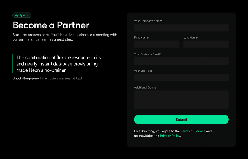Viewport: 248px width, 159px height.
Task: Click the intro paragraph under the heading
Action: coord(64,37)
